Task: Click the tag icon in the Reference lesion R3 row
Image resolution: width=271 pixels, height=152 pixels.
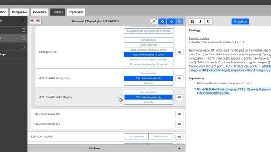Action: click(179, 124)
